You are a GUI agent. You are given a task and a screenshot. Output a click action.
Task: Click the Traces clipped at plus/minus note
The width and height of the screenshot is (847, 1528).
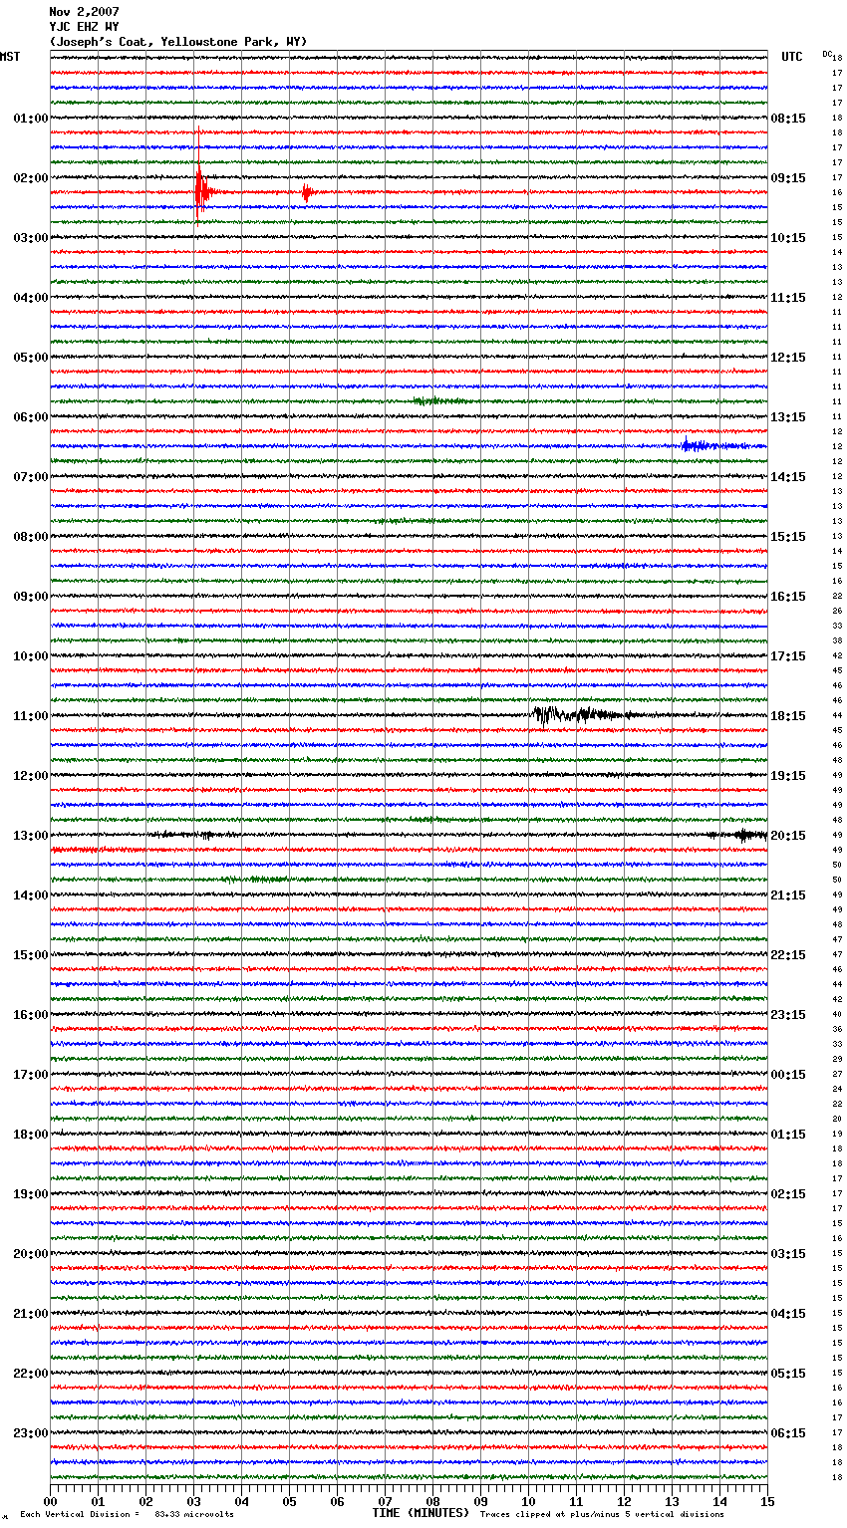pos(602,1514)
